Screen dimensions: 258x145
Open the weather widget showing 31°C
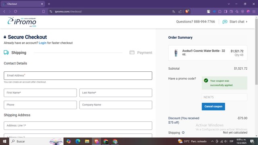point(192,141)
